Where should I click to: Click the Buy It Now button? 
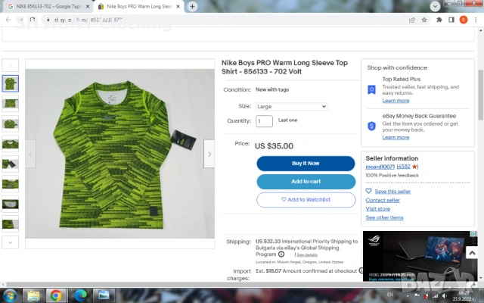coord(306,164)
